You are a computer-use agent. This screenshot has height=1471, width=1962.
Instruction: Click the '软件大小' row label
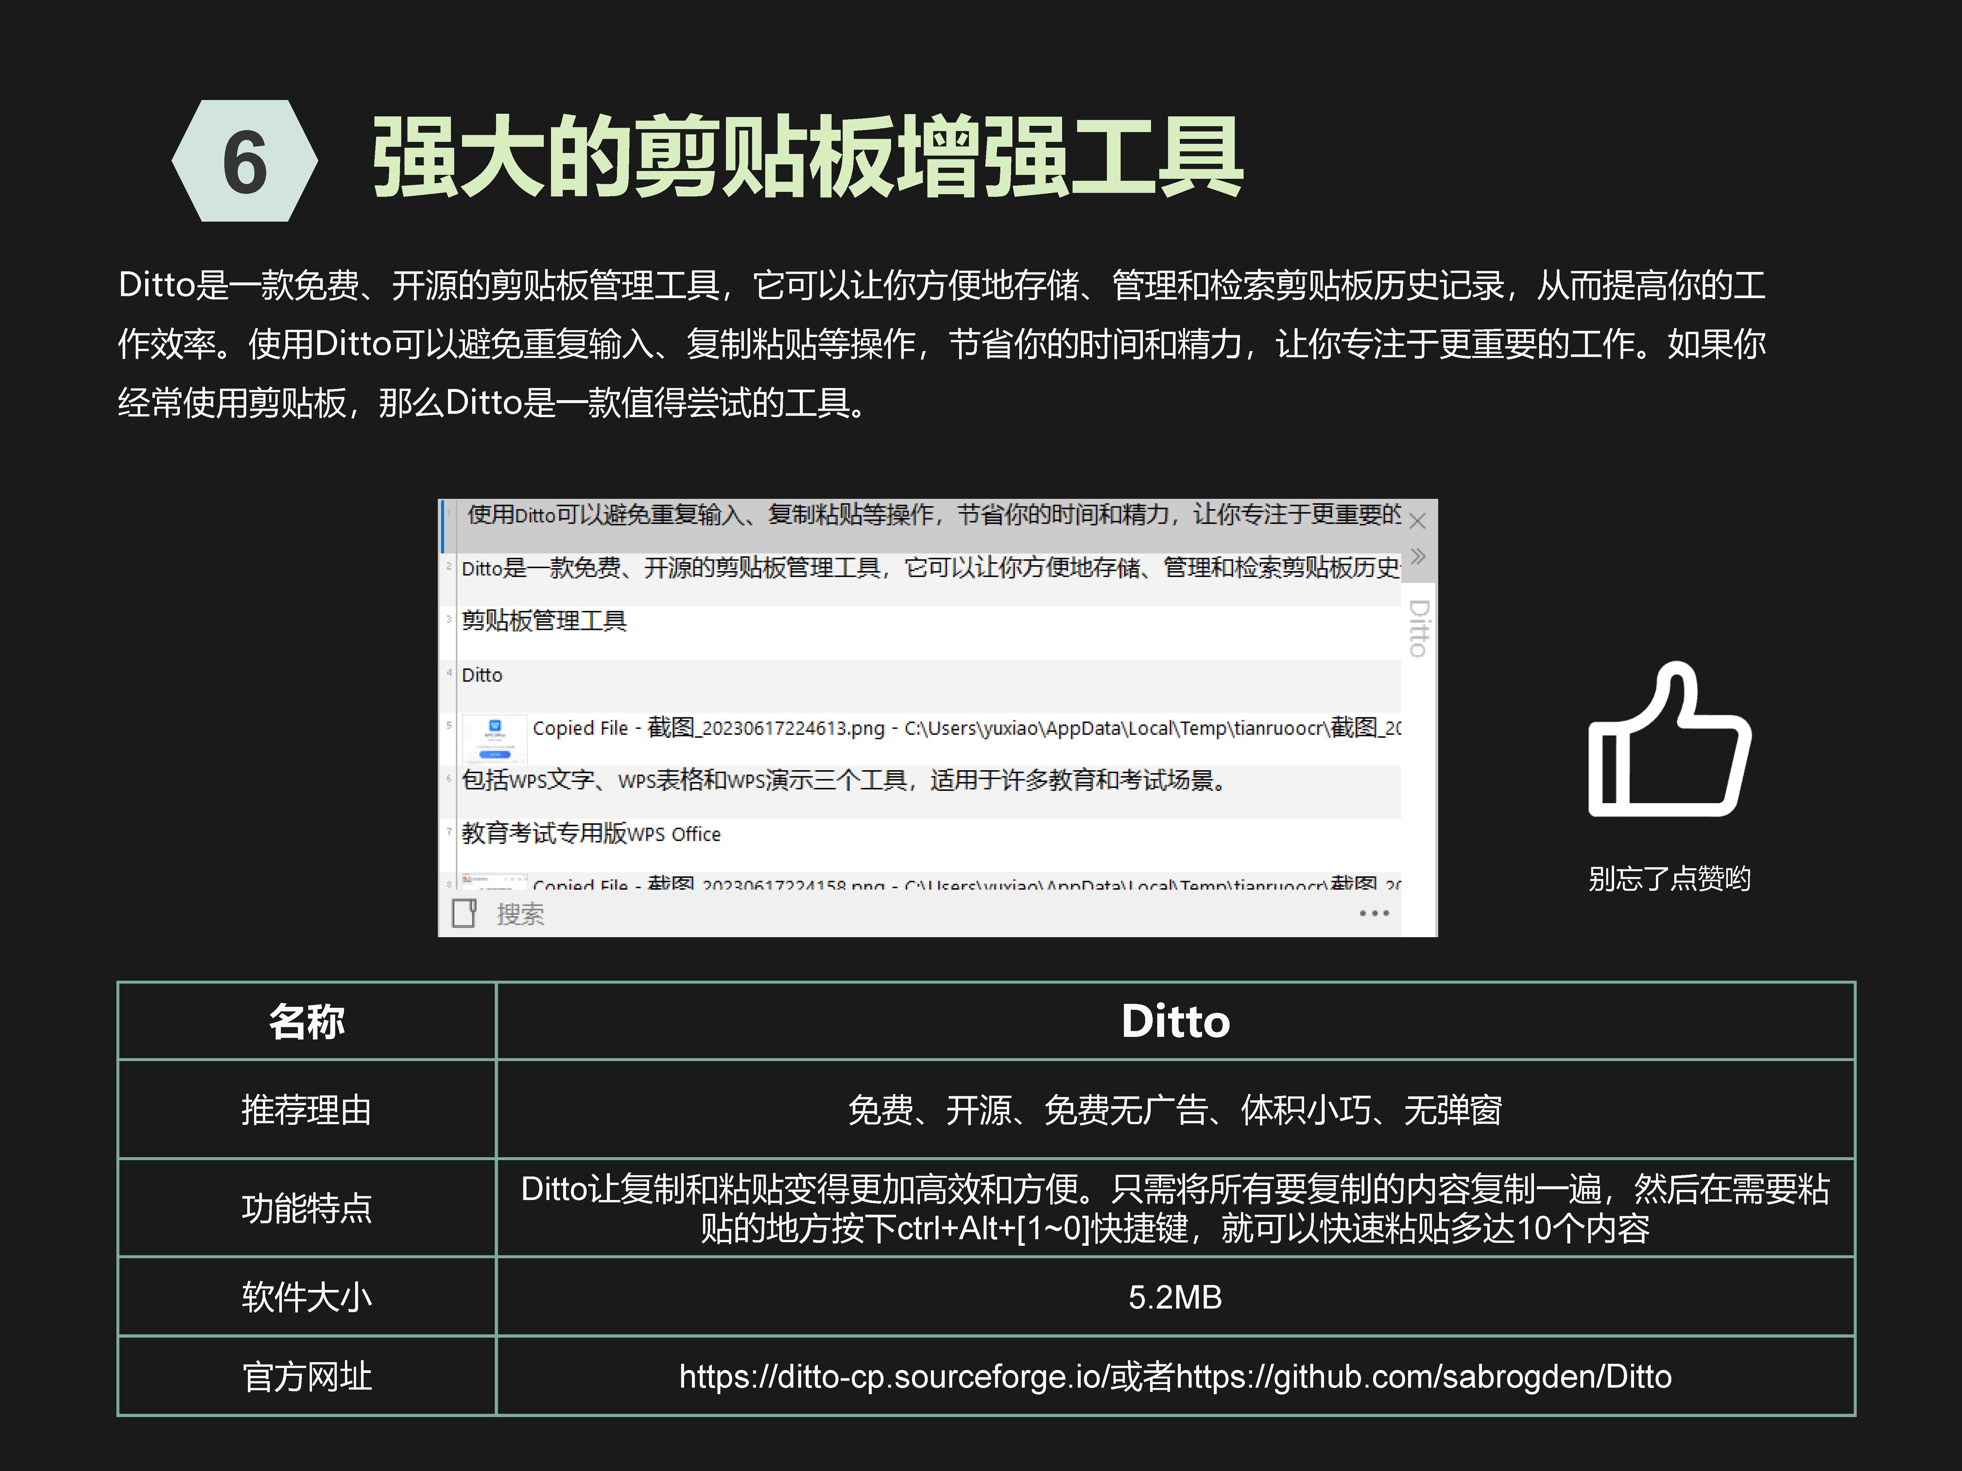point(307,1296)
